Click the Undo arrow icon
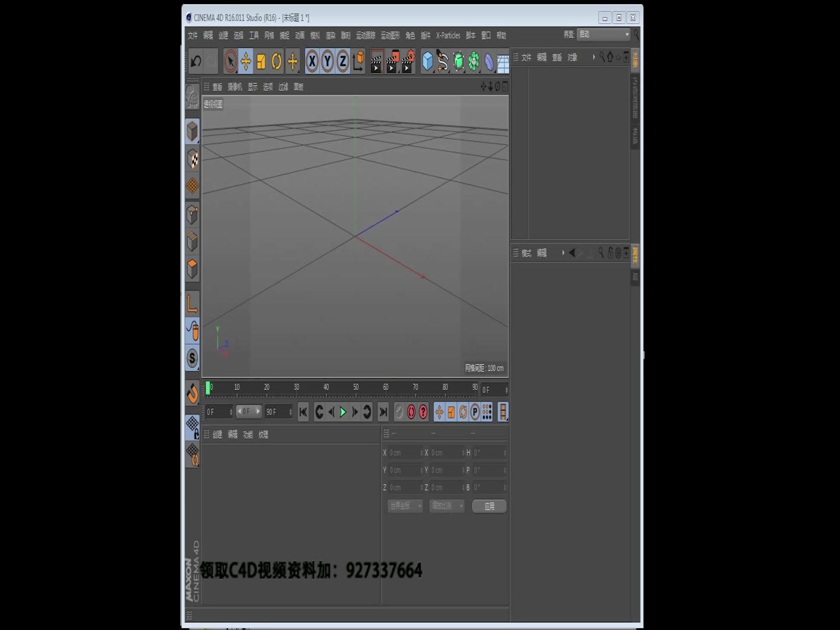This screenshot has height=630, width=840. [196, 61]
